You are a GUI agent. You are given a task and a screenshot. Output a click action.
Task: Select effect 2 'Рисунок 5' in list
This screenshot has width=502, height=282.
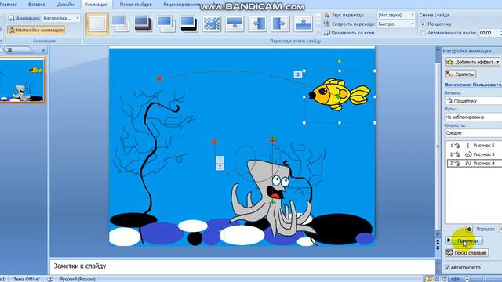pos(474,154)
